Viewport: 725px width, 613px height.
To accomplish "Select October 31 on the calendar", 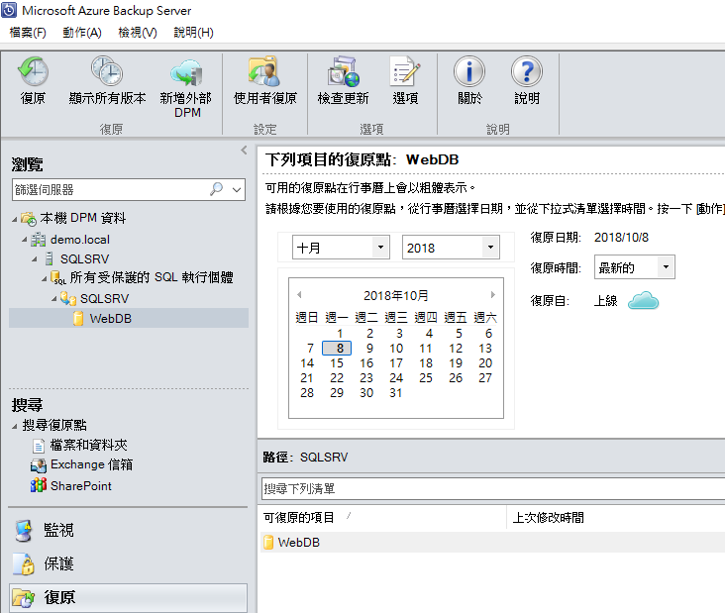I will [396, 392].
